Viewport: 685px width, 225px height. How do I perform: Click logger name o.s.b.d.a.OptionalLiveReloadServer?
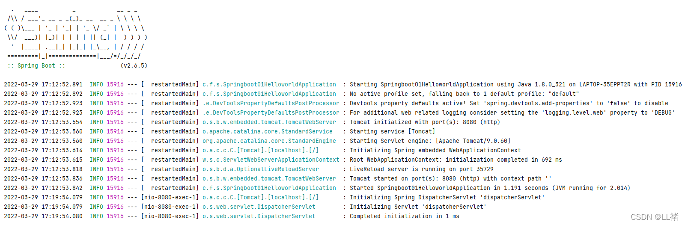coord(261,169)
